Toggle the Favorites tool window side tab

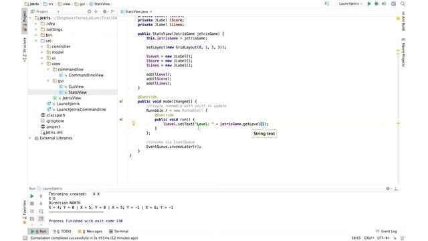click(24, 212)
